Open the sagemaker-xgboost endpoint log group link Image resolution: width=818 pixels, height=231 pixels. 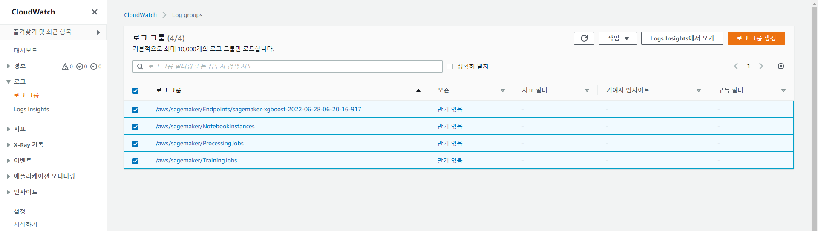pyautogui.click(x=258, y=110)
